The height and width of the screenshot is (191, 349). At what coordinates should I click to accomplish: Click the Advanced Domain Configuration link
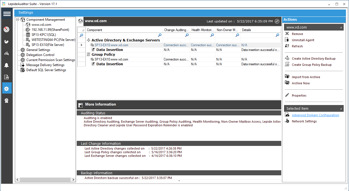click(315, 115)
